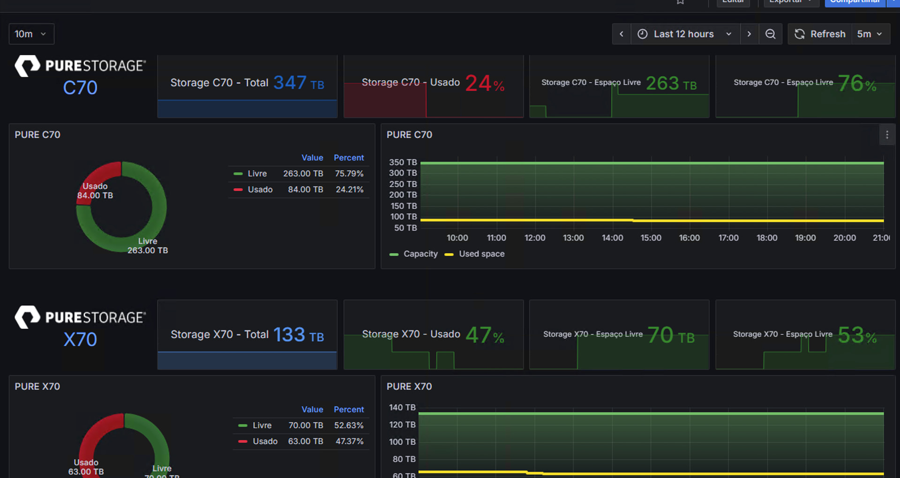Sort the C70 legend by Percent column

click(349, 158)
